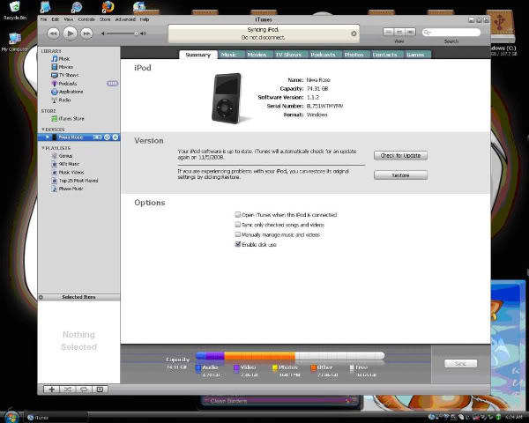This screenshot has width=529, height=423.
Task: Click the Restore button
Action: 400,175
